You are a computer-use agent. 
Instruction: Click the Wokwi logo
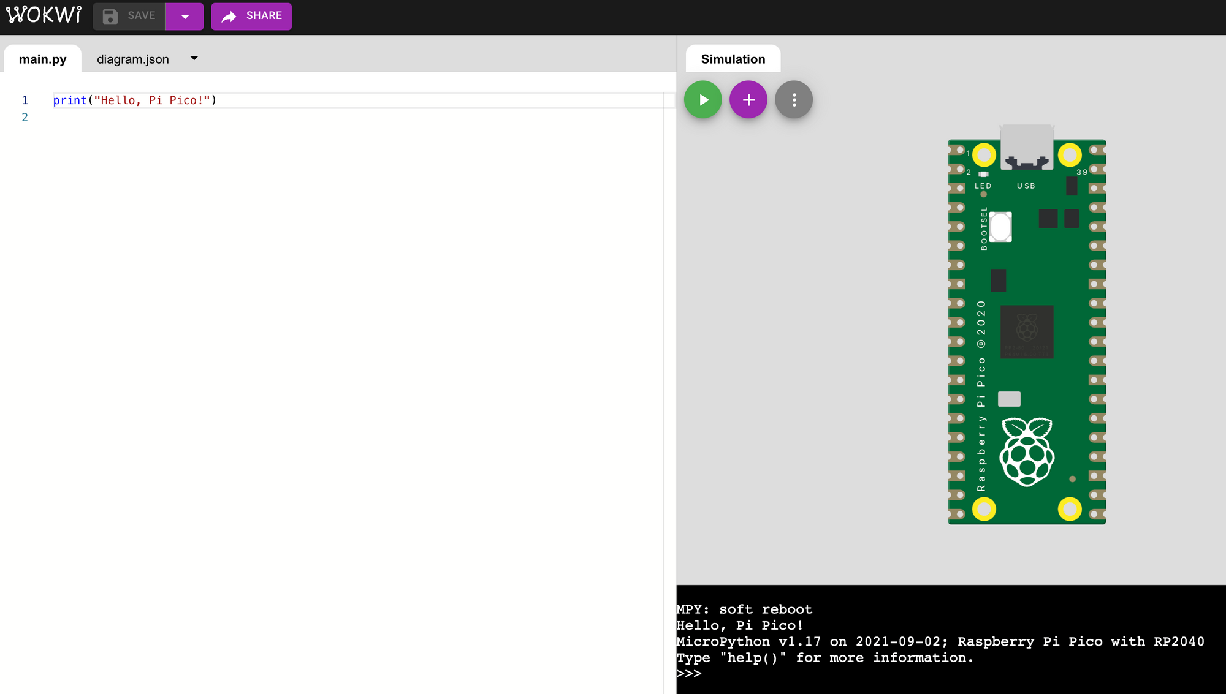43,15
